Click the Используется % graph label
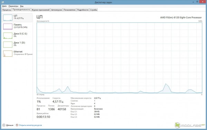The height and width of the screenshot is (130, 207). [43, 21]
